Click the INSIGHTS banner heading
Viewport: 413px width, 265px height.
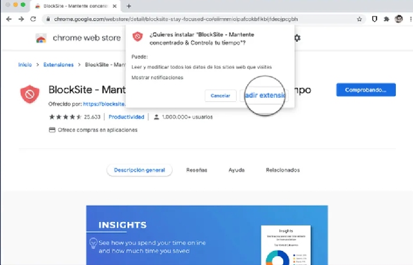pos(123,225)
